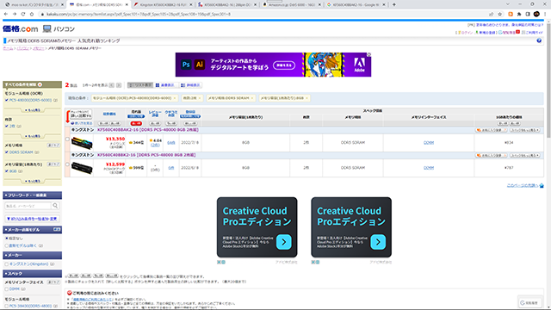Switch to image display view icon
Screen dimensions: 551x310
coord(164,85)
